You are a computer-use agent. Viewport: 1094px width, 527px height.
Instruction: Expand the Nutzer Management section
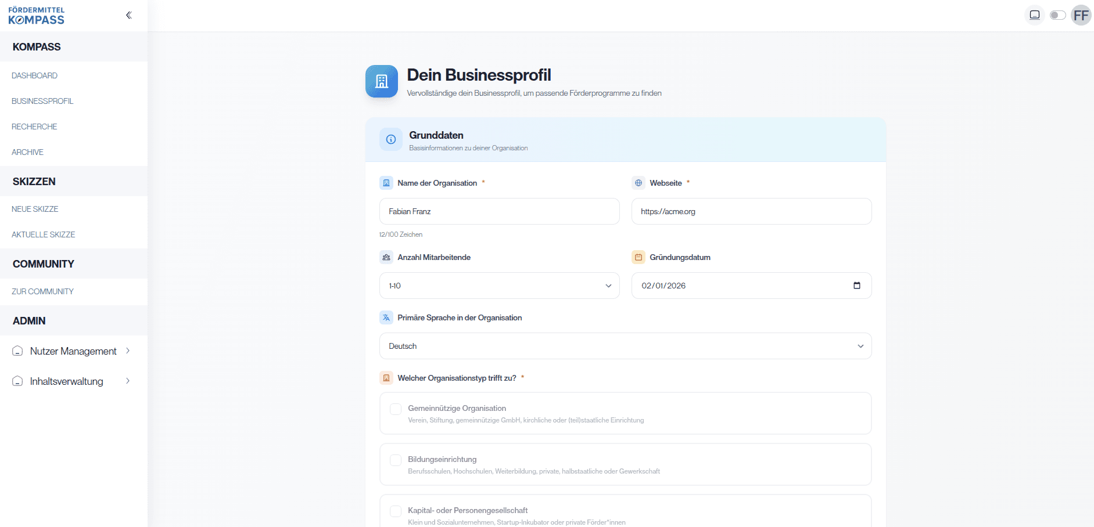pos(73,351)
